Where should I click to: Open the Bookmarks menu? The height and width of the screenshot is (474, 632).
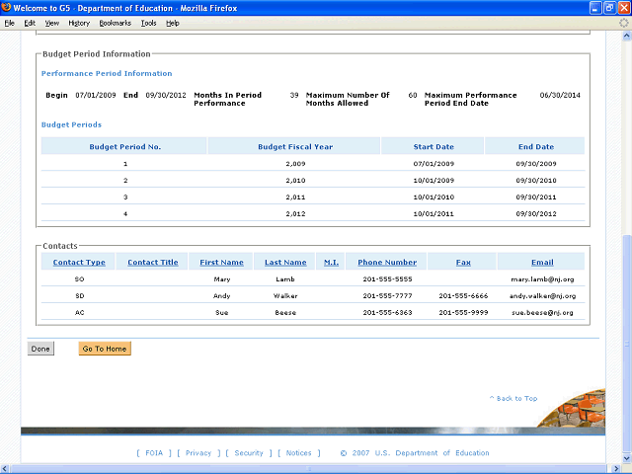point(115,22)
